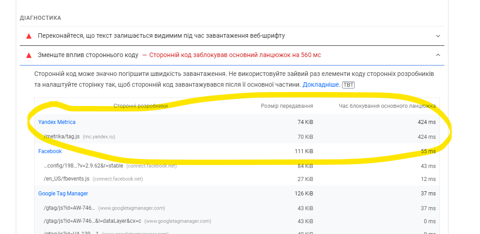The width and height of the screenshot is (480, 234).
Task: Click the "Сторонні розробники" column header
Action: pyautogui.click(x=141, y=106)
